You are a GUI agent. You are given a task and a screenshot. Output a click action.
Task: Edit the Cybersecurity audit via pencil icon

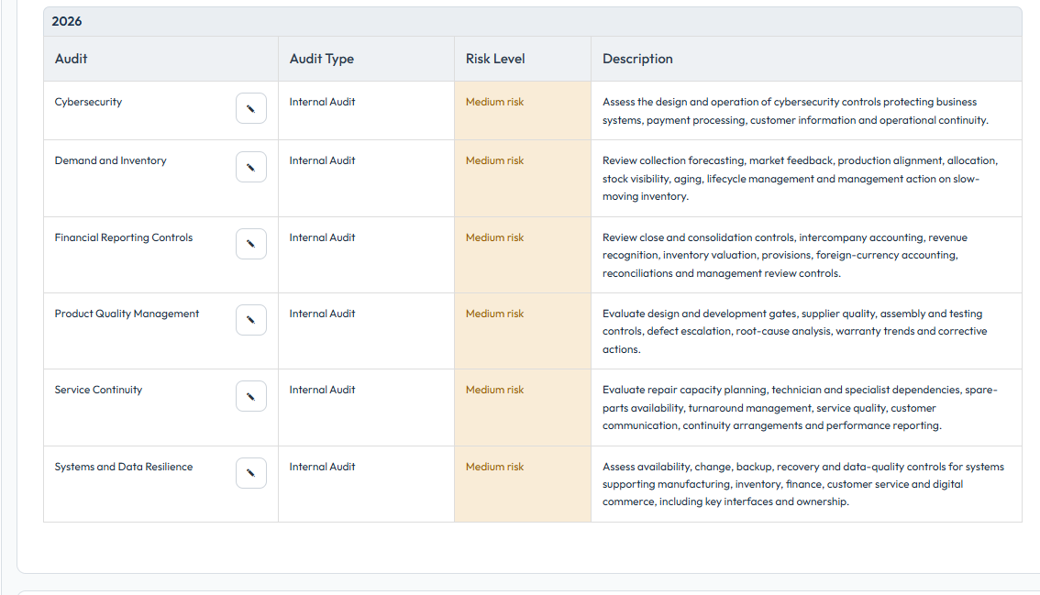tap(251, 108)
